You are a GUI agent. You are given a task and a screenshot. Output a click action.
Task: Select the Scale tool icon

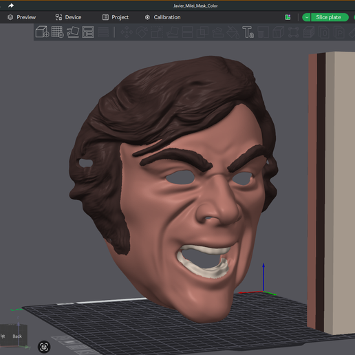157,32
